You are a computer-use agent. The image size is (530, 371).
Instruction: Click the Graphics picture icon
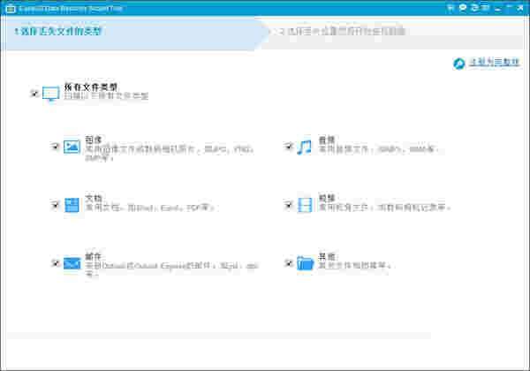[x=72, y=147]
